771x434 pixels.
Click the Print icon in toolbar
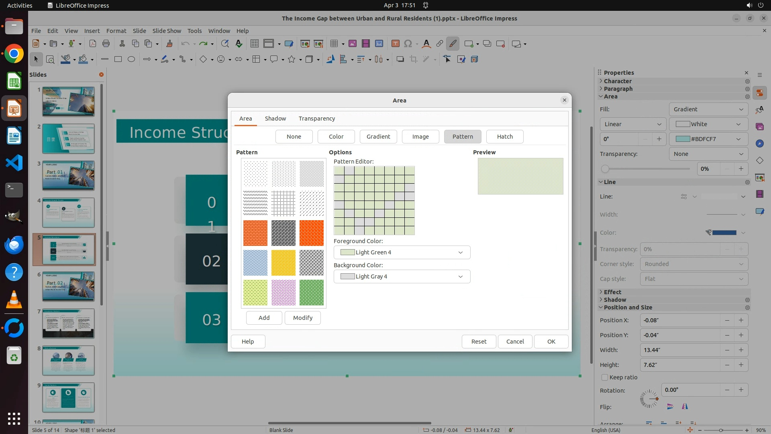click(x=106, y=44)
